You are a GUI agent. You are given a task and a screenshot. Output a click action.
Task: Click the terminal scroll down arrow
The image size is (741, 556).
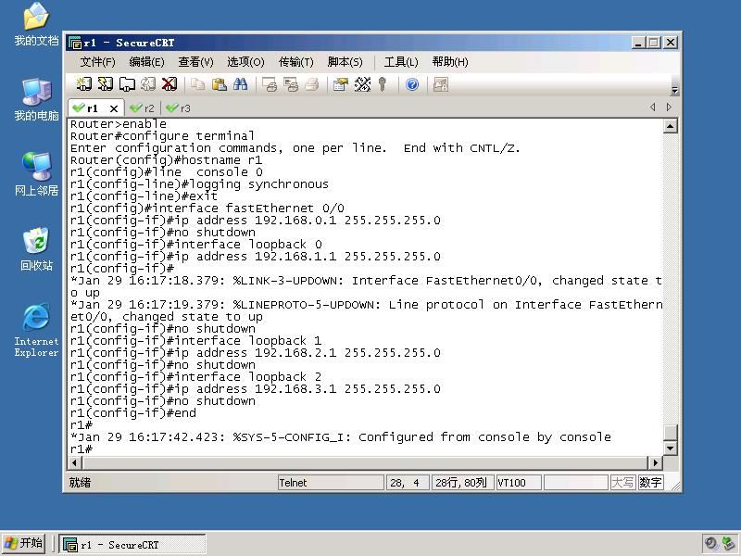pyautogui.click(x=670, y=448)
